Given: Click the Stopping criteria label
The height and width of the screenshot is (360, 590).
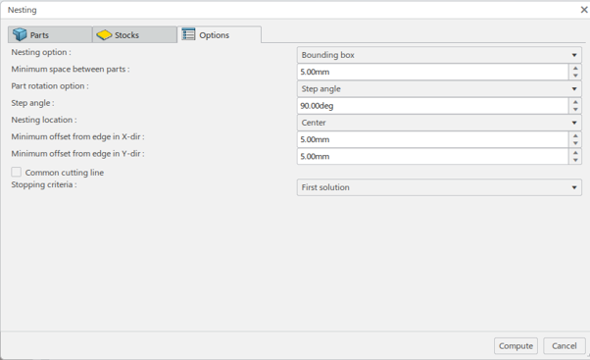Looking at the screenshot, I should pyautogui.click(x=44, y=184).
